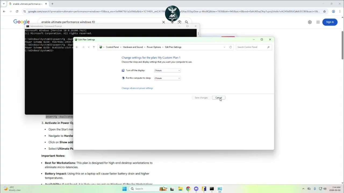The image size is (344, 193).
Task: Click the display monitor icon beside Turn off the display
Action: click(123, 70)
